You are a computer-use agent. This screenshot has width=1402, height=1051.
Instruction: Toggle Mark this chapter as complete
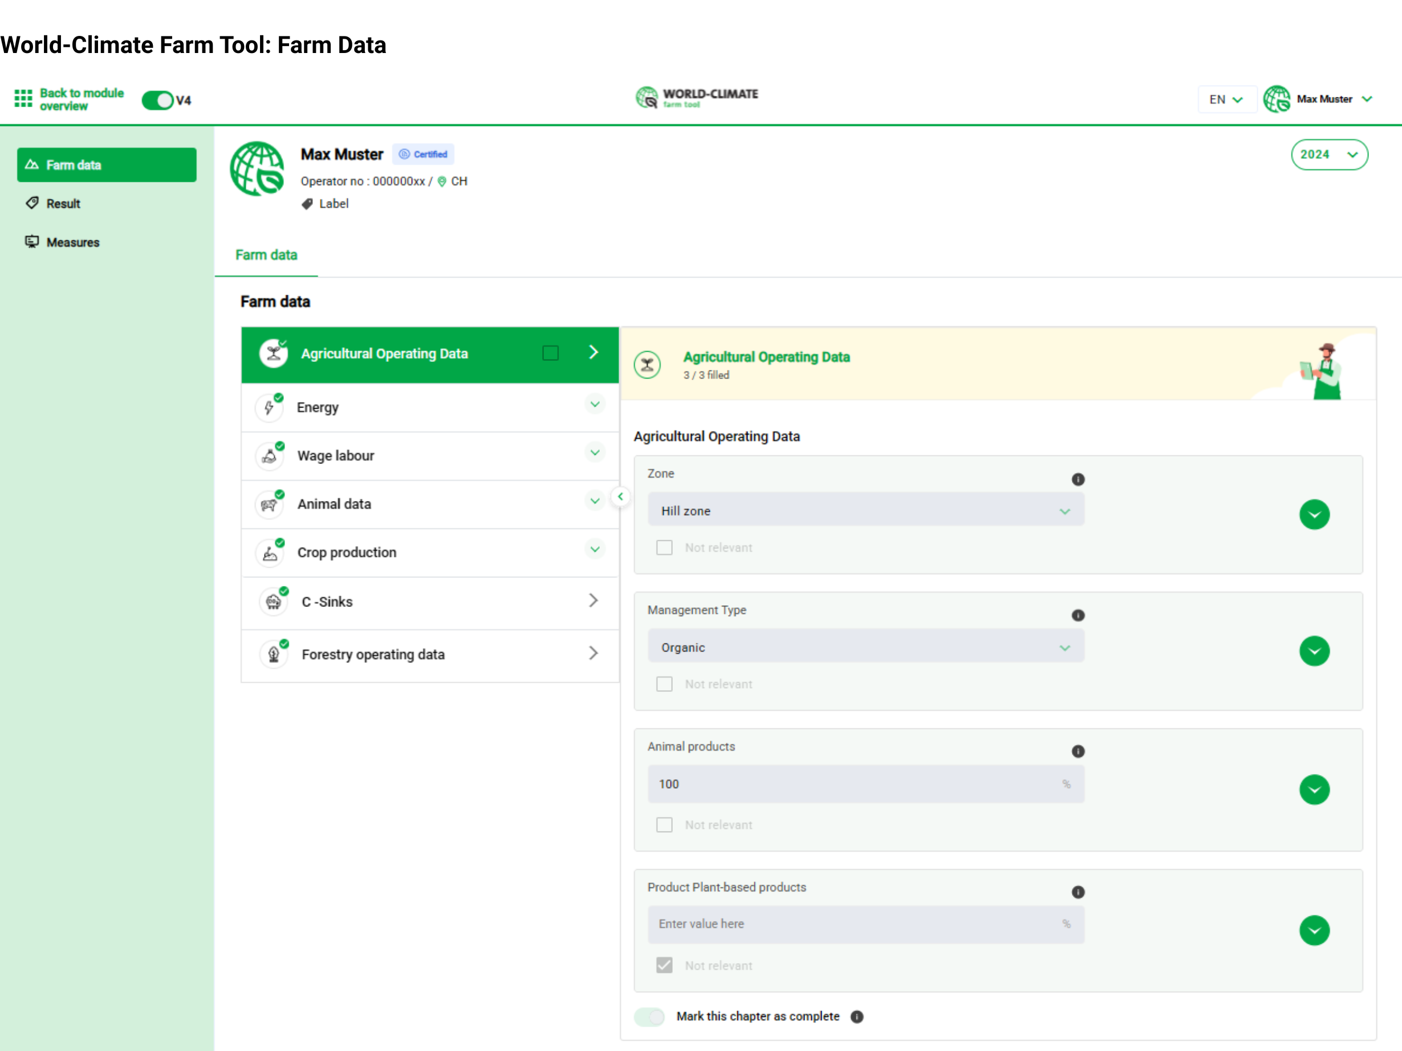649,1016
